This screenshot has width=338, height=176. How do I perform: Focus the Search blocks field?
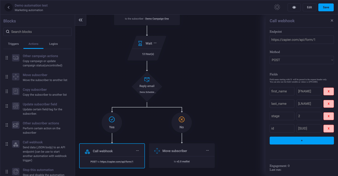click(x=37, y=32)
